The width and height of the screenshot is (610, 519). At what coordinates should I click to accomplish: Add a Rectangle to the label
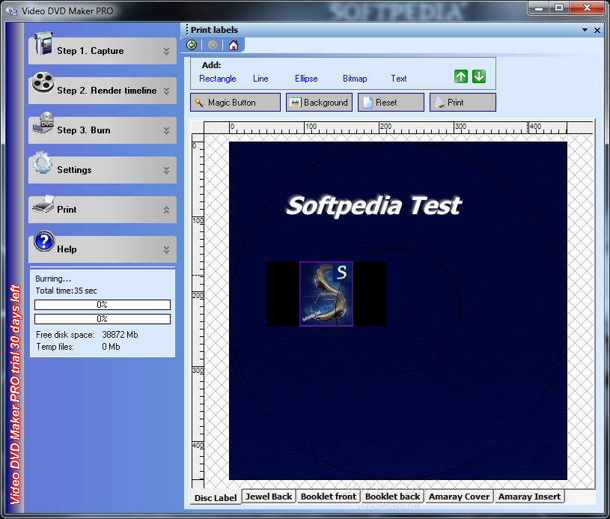coord(218,79)
